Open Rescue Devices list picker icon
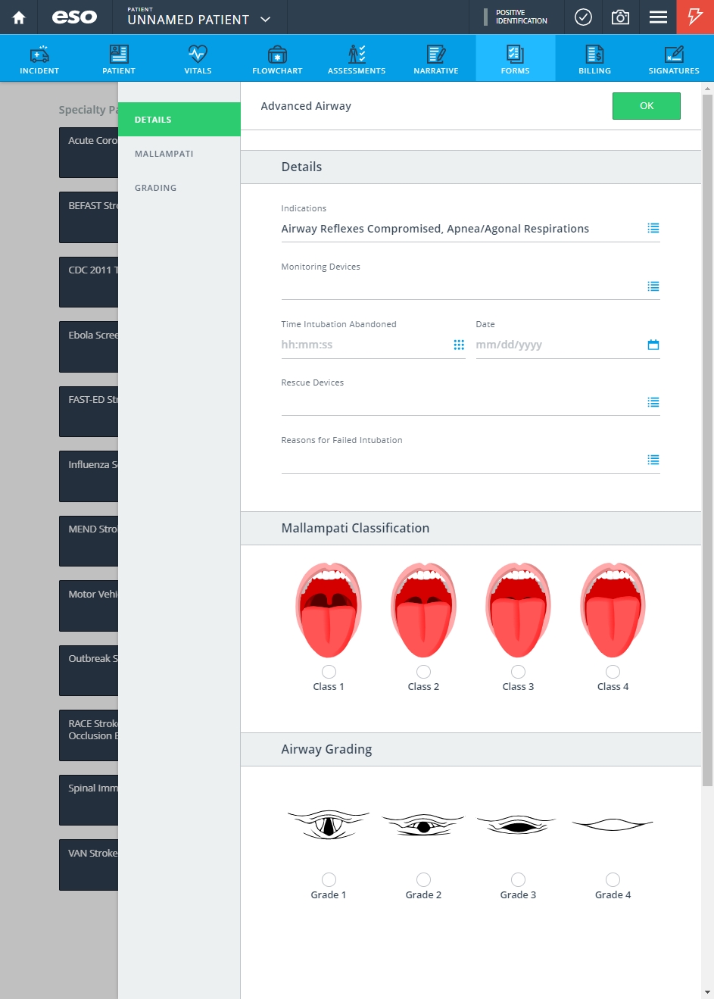This screenshot has width=714, height=999. [x=653, y=402]
